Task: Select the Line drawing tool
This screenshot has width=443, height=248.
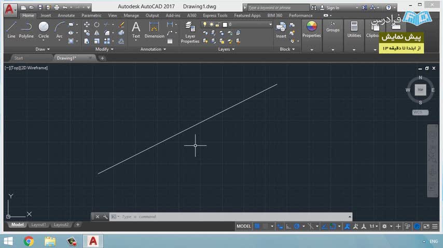Action: [11, 30]
